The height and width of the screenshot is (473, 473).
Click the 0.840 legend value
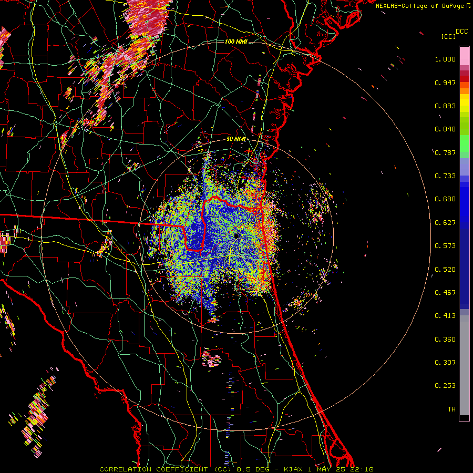(445, 129)
